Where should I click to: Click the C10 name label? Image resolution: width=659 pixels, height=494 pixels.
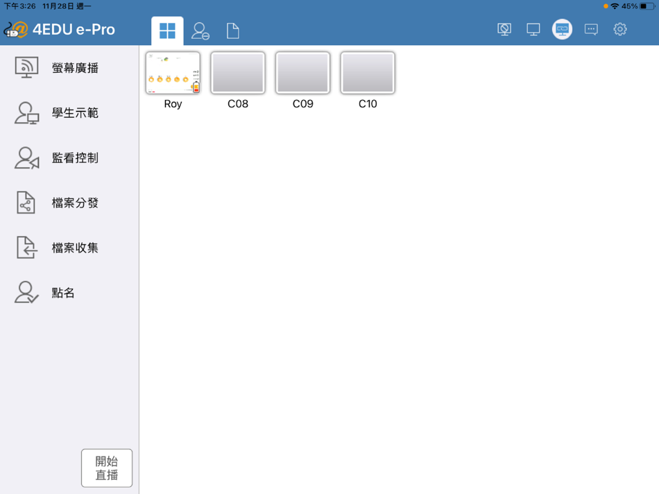[x=368, y=104]
